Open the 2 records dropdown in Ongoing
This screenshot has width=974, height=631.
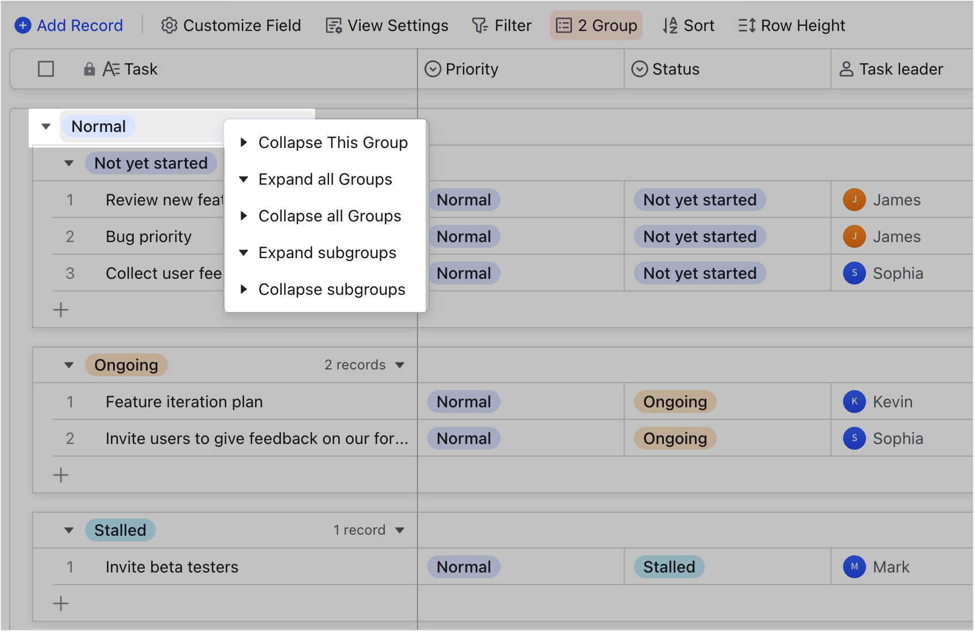click(x=400, y=365)
